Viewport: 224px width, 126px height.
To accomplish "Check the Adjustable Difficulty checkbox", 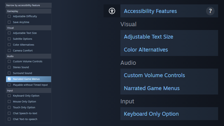I will click(x=9, y=16).
